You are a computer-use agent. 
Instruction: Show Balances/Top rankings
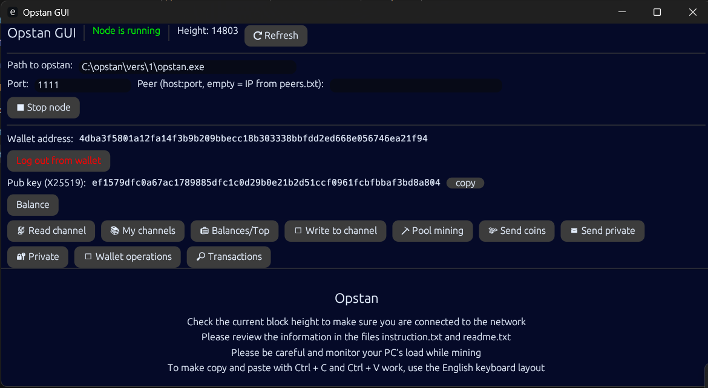(234, 231)
